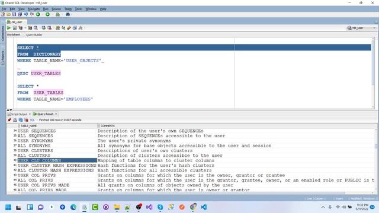379x213 pixels.
Task: Click 'USER_OBJECTS' string in the editor
Action: pos(82,60)
